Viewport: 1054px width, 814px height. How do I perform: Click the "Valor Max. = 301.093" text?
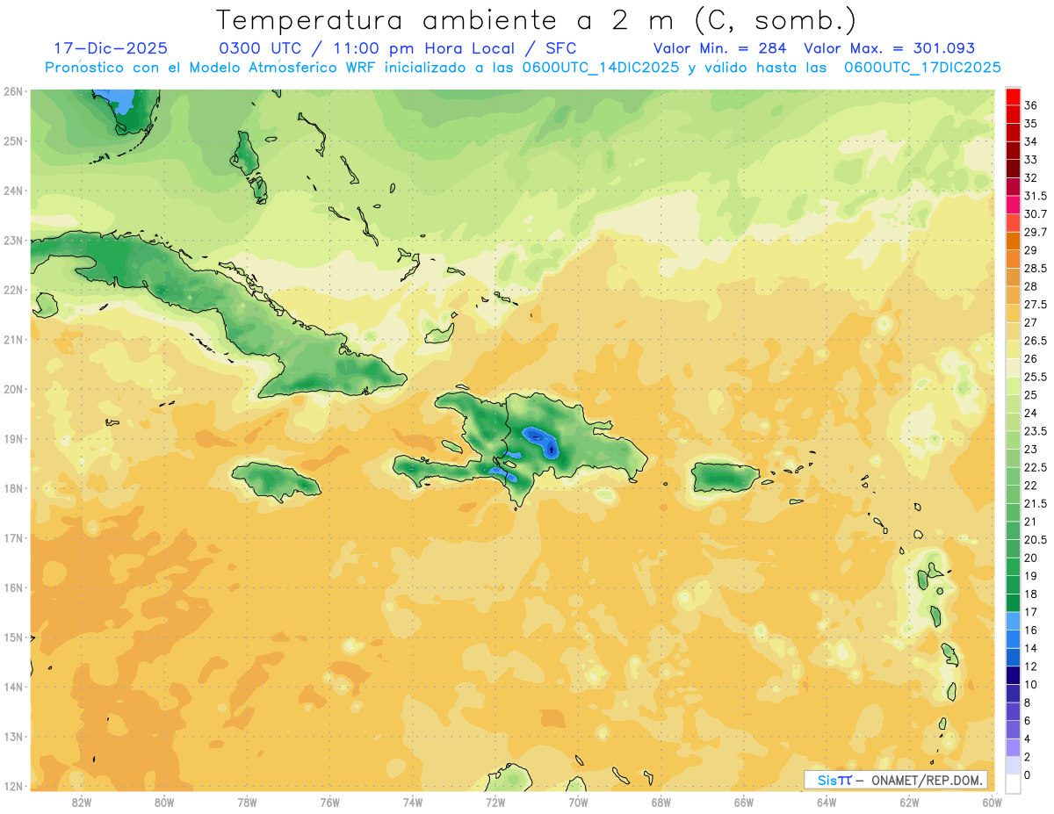click(x=889, y=48)
